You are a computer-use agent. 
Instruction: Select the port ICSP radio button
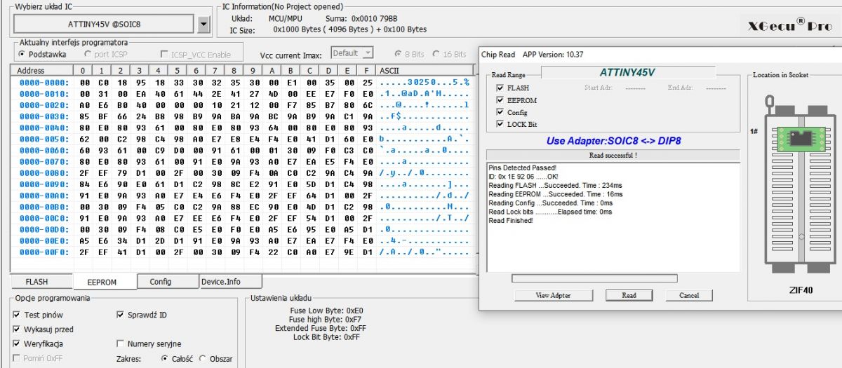click(x=88, y=54)
